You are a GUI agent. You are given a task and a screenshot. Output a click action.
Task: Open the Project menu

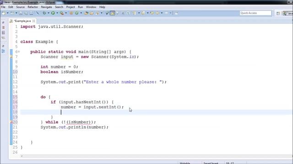71,7
